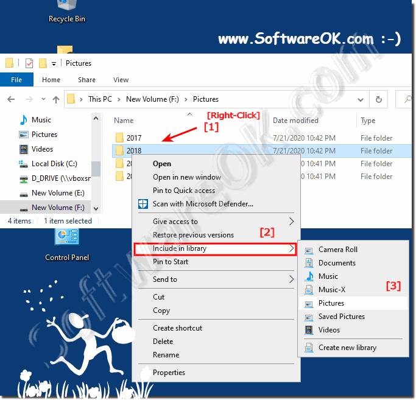Switch to the View ribbon tab
416x400 pixels.
(x=121, y=80)
